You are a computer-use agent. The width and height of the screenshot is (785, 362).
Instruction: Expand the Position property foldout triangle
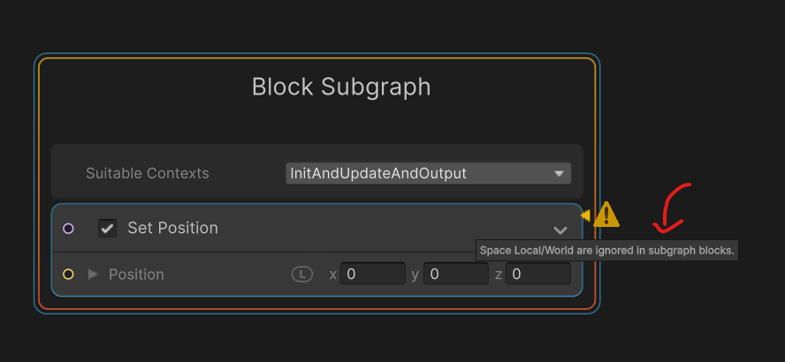point(93,275)
